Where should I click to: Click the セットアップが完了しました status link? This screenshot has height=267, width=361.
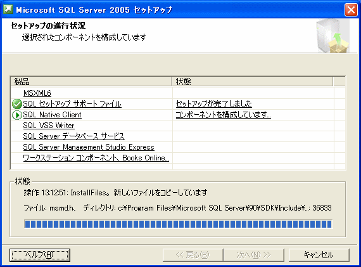pyautogui.click(x=214, y=104)
